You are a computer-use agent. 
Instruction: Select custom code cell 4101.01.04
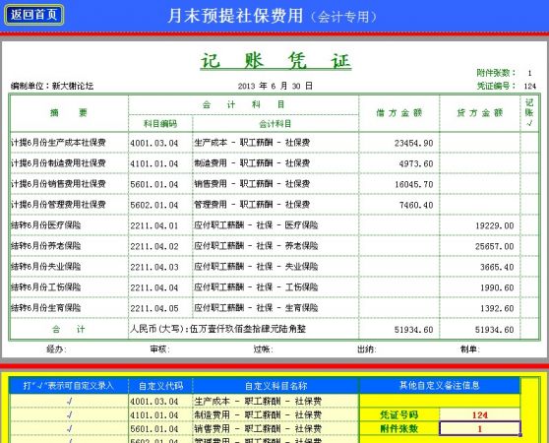click(x=160, y=415)
